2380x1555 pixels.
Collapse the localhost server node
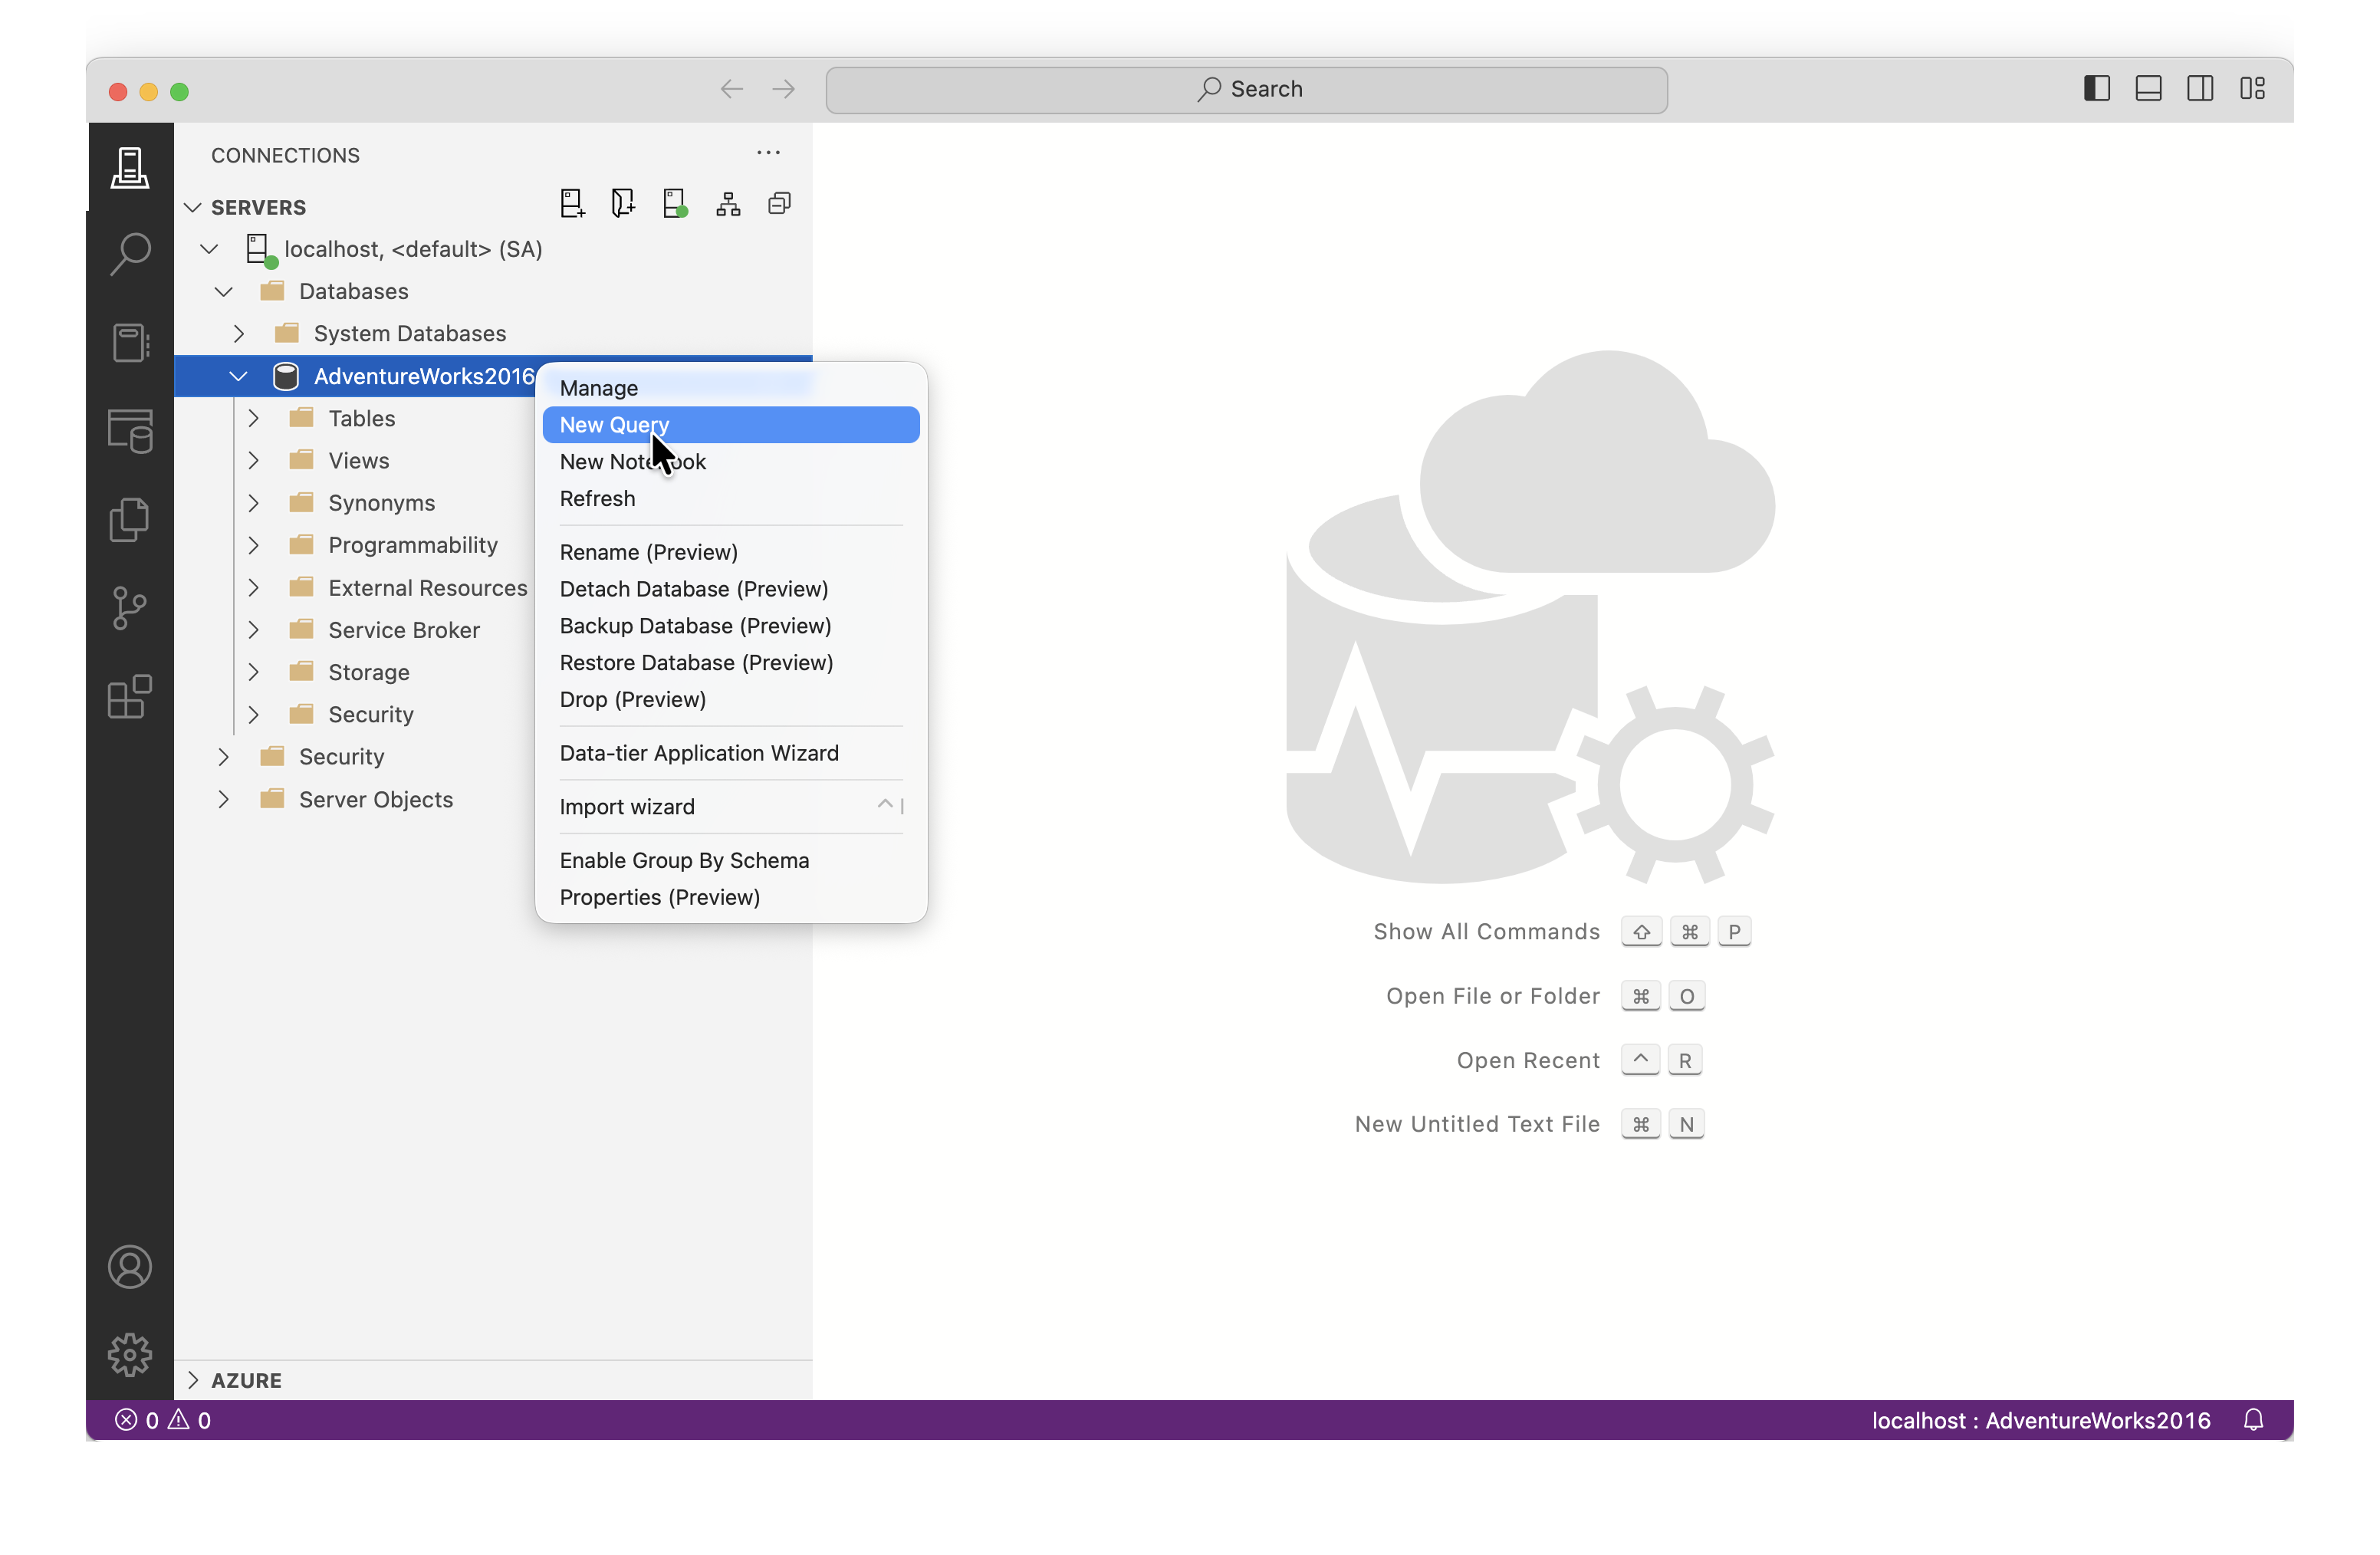[x=209, y=249]
